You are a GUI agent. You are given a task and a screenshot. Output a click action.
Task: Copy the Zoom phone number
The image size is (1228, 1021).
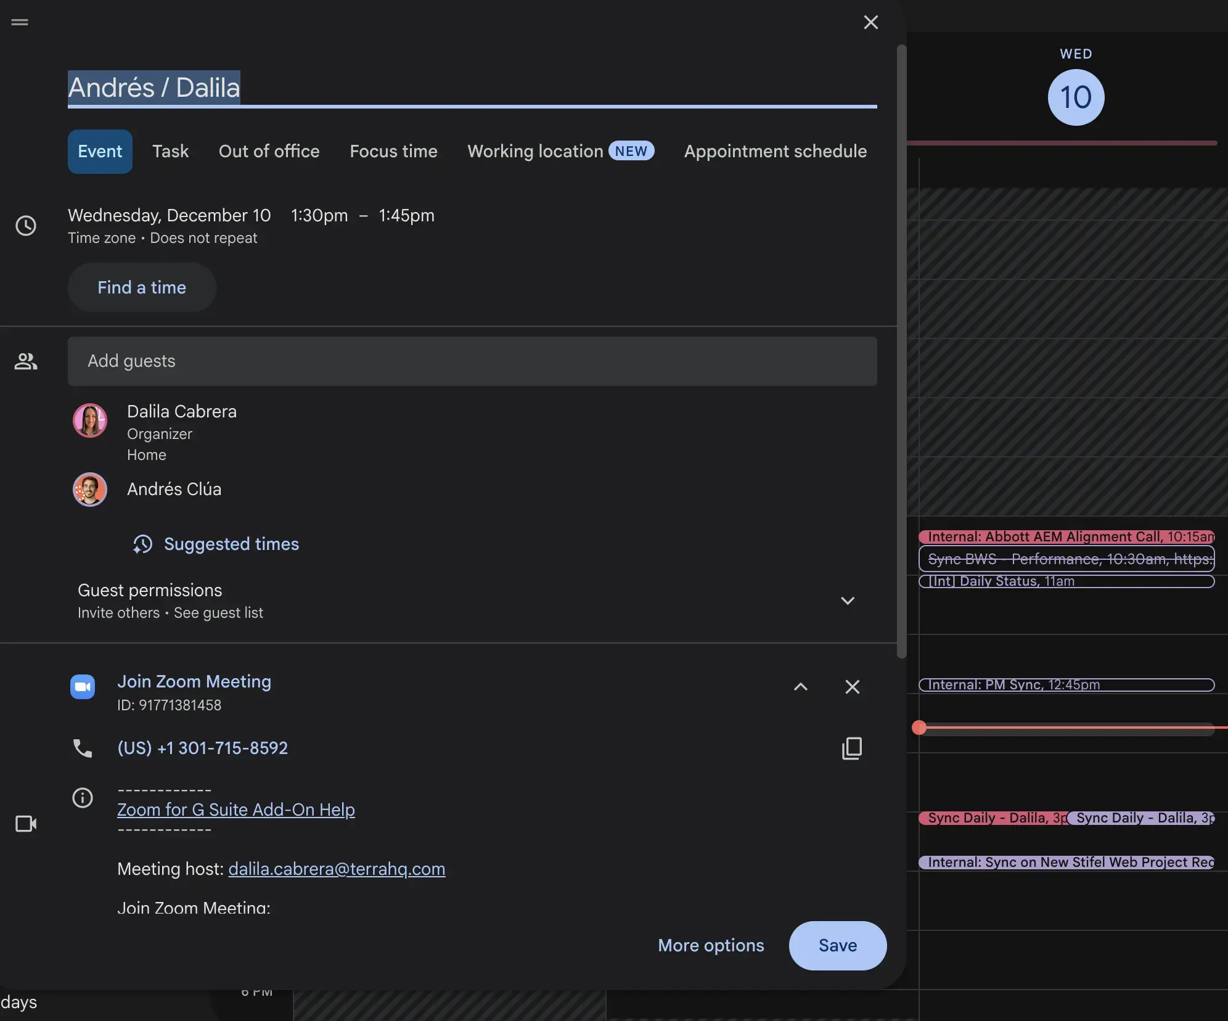[x=852, y=748]
